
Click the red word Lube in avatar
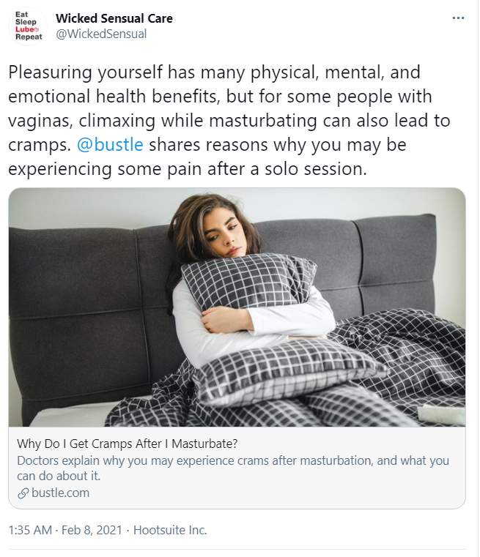(24, 29)
